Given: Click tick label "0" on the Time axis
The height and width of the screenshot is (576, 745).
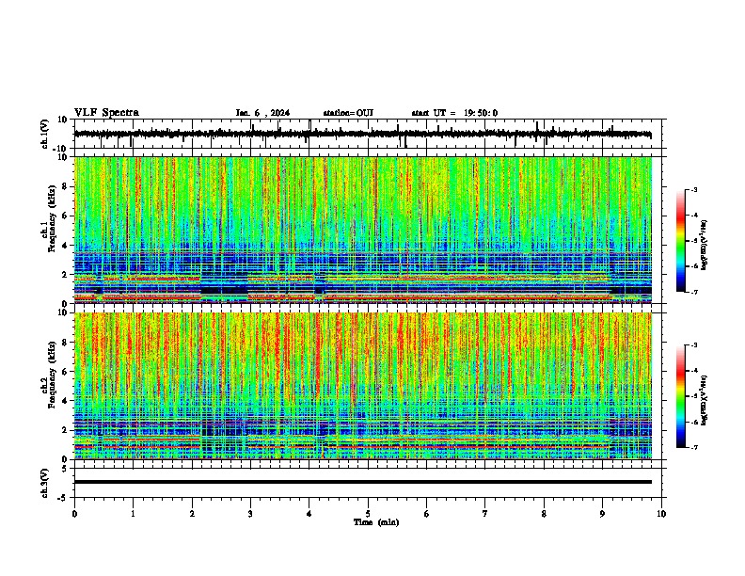Looking at the screenshot, I should [x=74, y=514].
